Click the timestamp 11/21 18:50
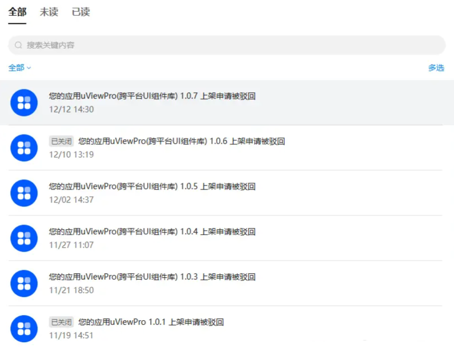This screenshot has width=454, height=349. (71, 290)
